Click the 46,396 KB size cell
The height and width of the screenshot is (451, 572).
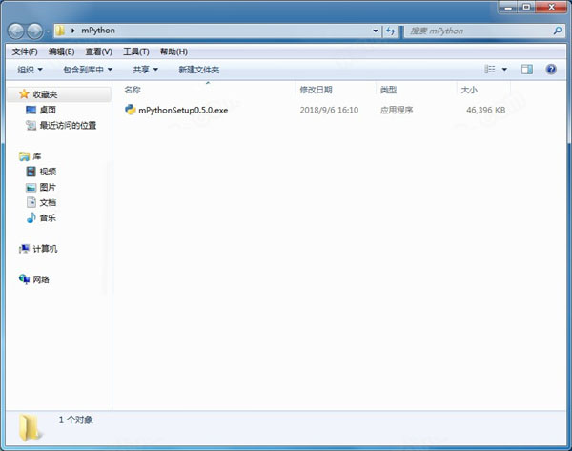[x=485, y=111]
